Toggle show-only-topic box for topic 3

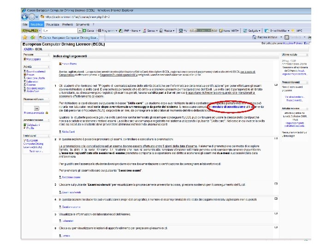[276, 184]
